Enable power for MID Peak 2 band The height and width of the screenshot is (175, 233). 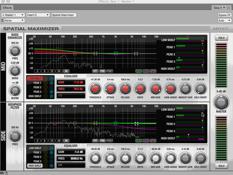click(52, 87)
